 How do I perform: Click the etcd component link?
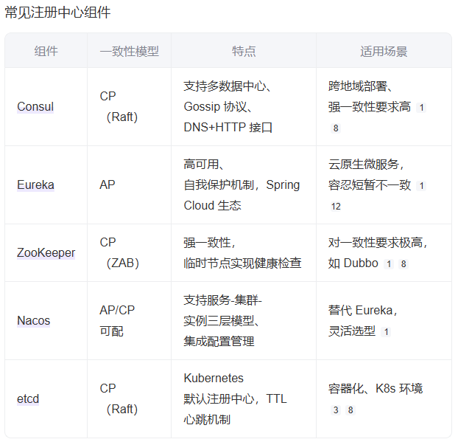(x=28, y=399)
